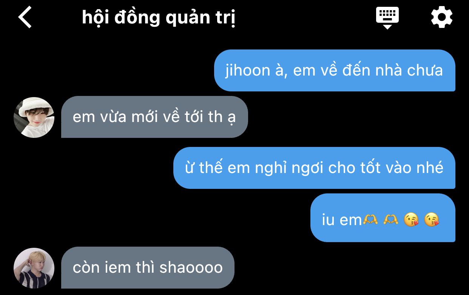Click the second heart-hands emoji
Viewport: 469px width, 295px height.
[x=390, y=219]
